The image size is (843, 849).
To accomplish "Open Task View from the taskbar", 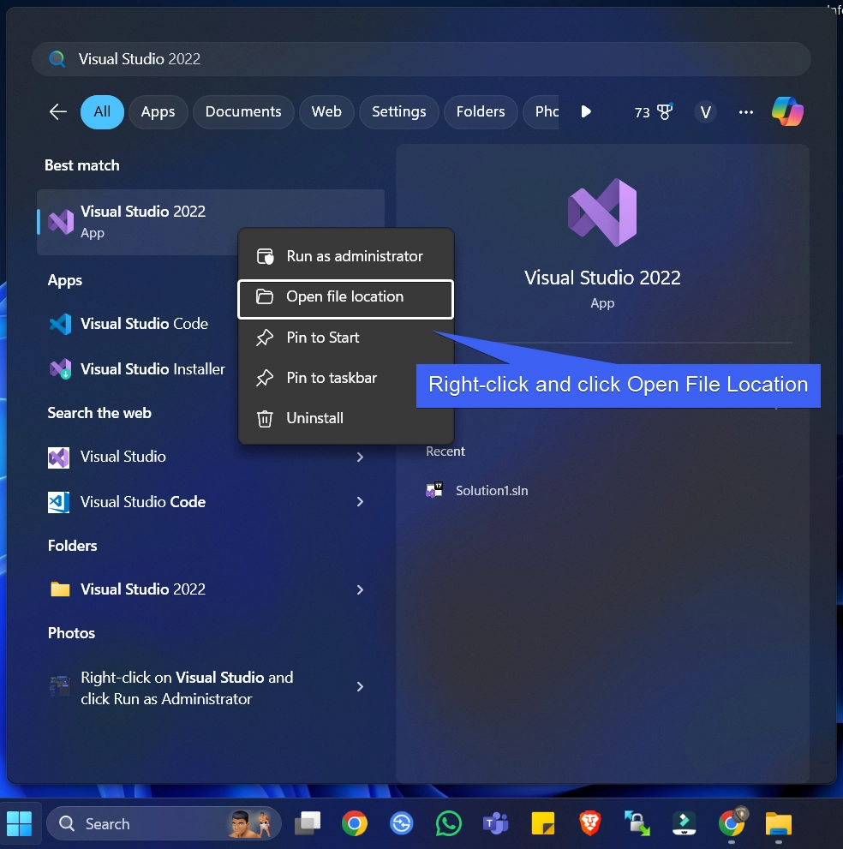I will 308,823.
